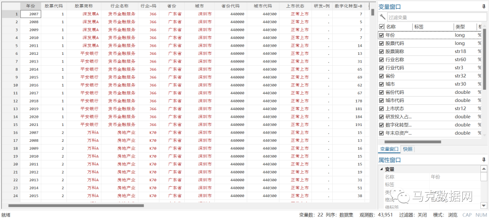Uncheck the 年份 variable checkbox

pyautogui.click(x=381, y=35)
